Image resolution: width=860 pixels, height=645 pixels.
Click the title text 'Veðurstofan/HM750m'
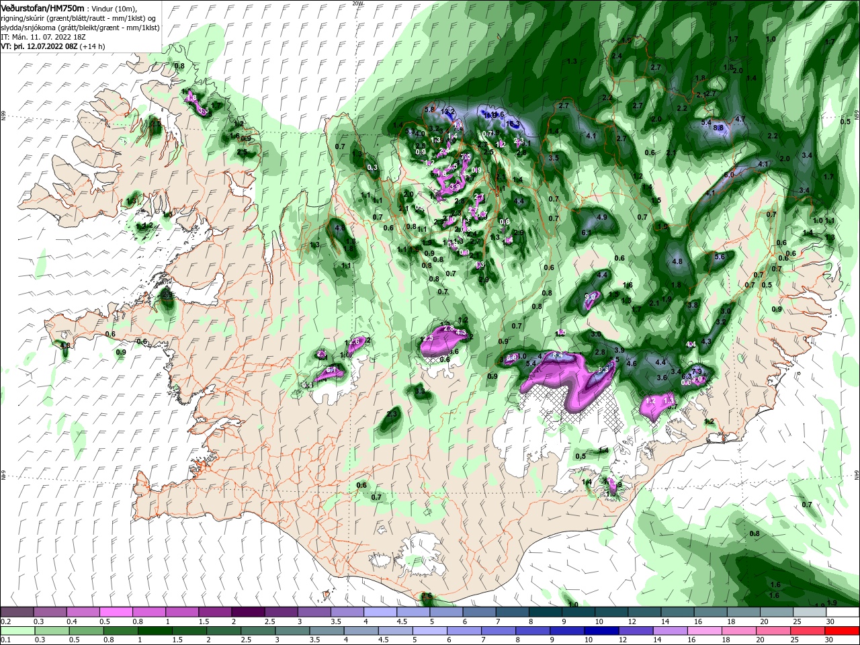(43, 7)
